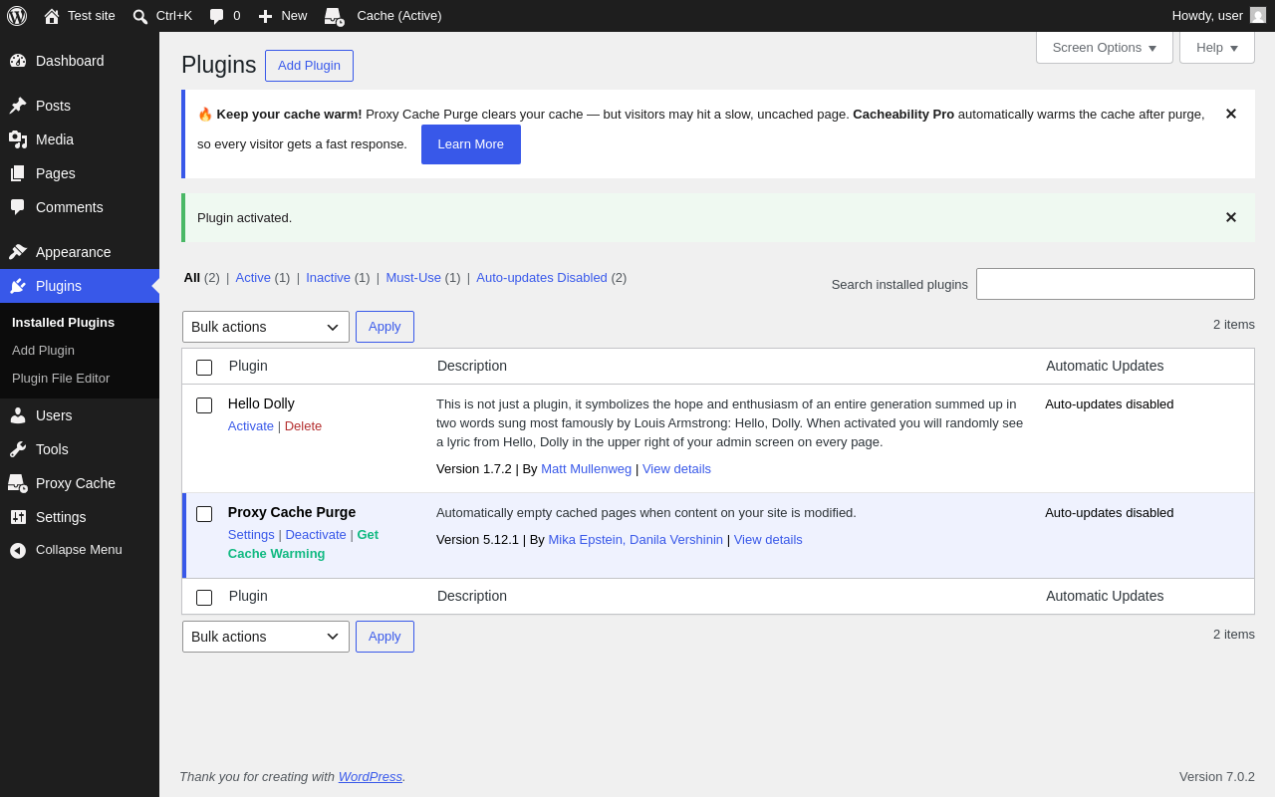The image size is (1275, 797).
Task: Click the Dashboard gauge icon
Action: 18,61
